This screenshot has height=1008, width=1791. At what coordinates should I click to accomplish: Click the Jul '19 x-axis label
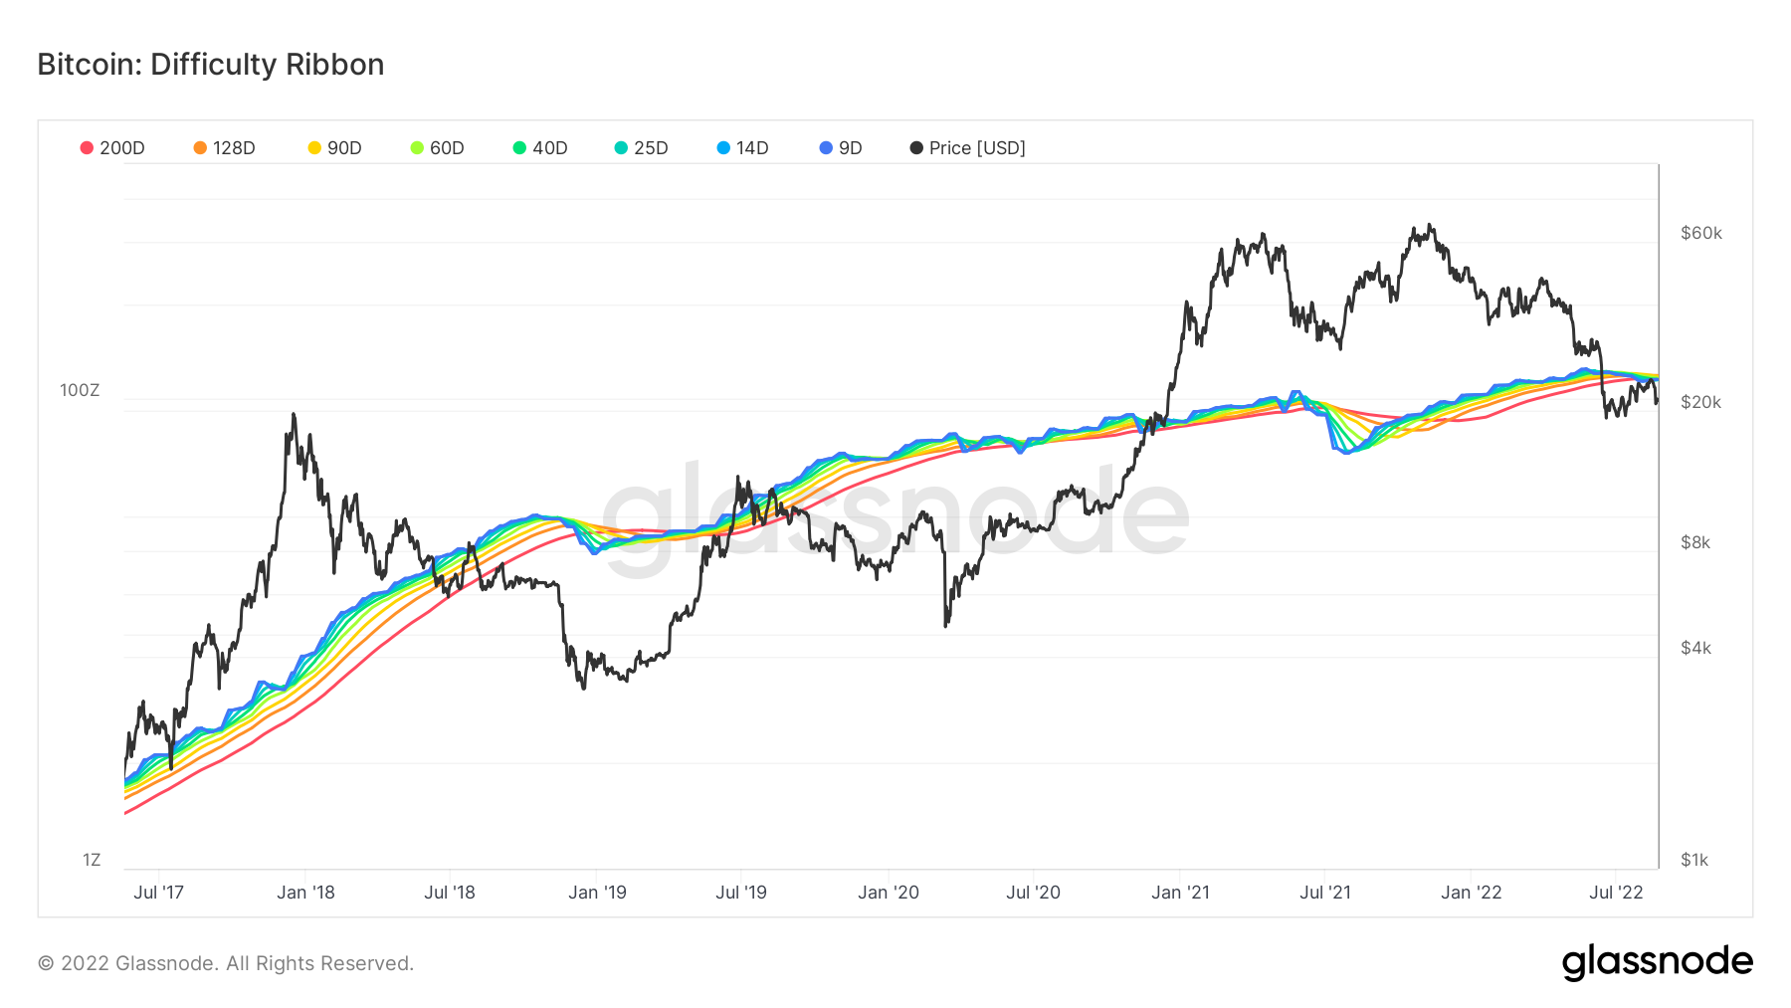(x=741, y=893)
